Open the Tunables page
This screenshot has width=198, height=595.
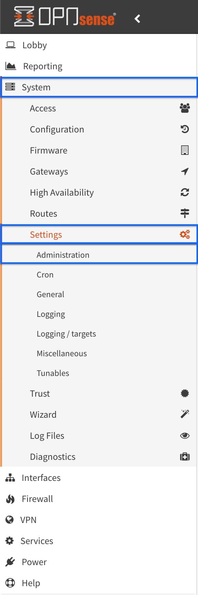click(x=99, y=373)
